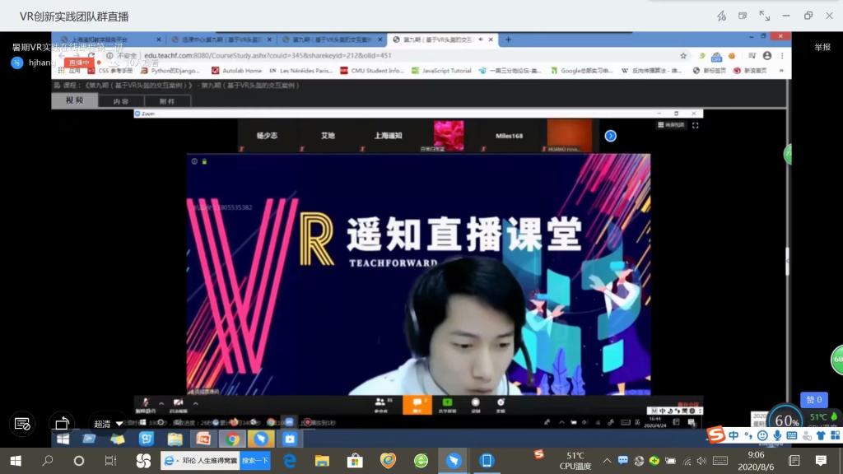Click the Sogou input method logo
This screenshot has width=843, height=474.
click(715, 434)
